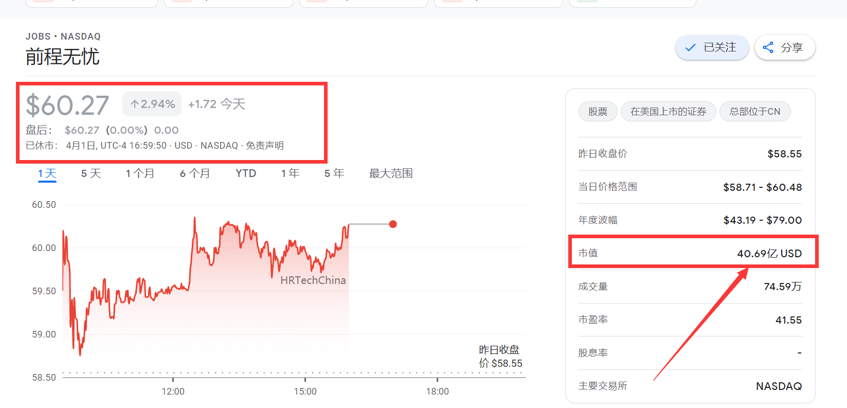Screen dimensions: 847x408
Task: Toggle the 已关注 follow button
Action: pyautogui.click(x=712, y=48)
